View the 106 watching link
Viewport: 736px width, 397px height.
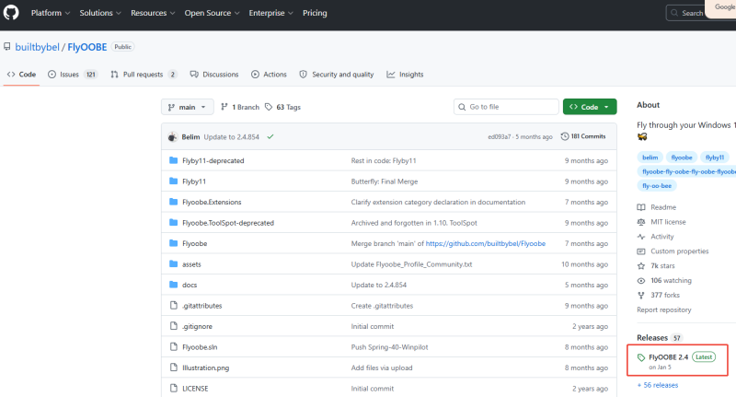point(664,281)
